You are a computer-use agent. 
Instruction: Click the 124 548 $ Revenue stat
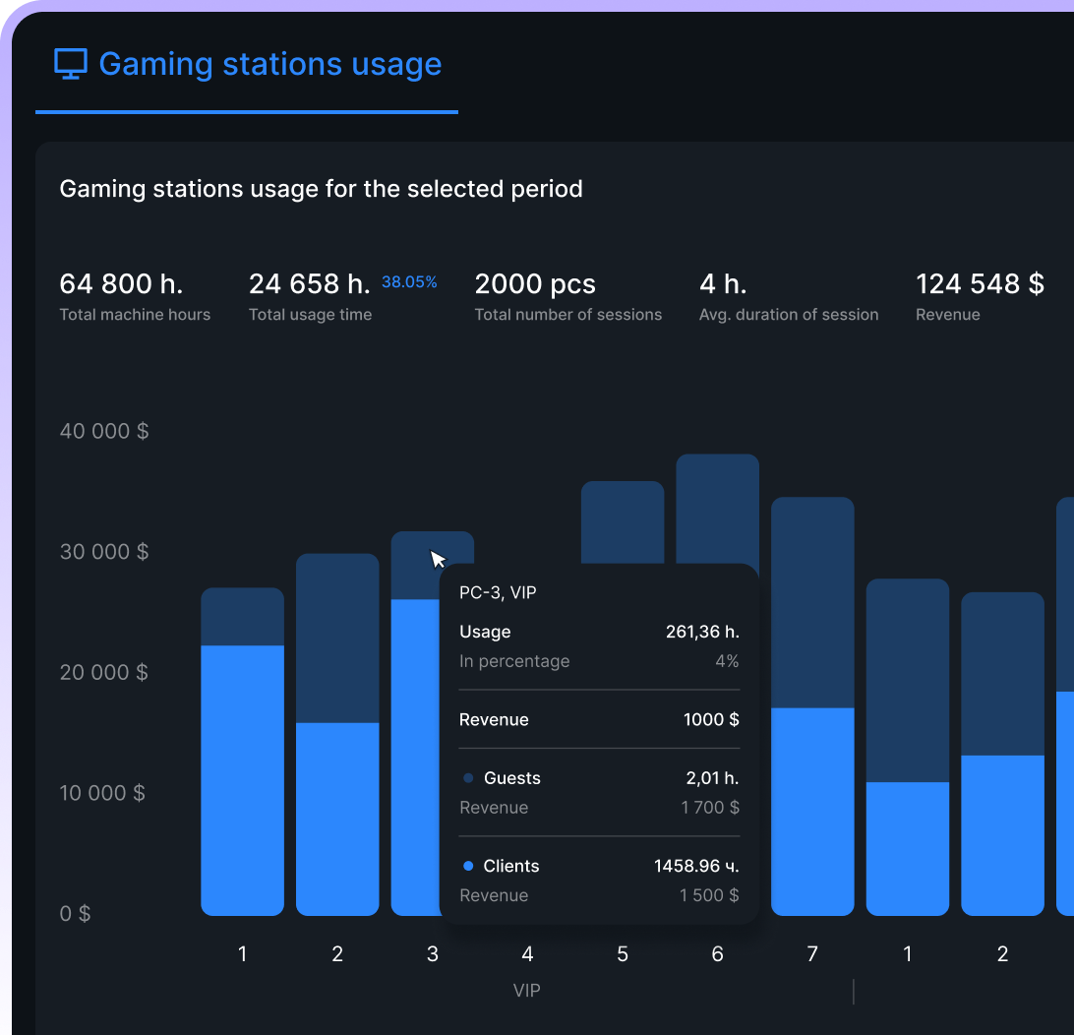click(x=980, y=284)
